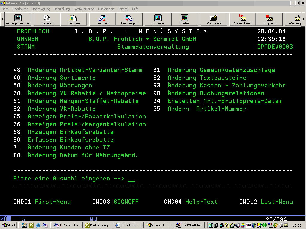This screenshot has width=306, height=229.
Task: Open the Kommunikation menu
Action: click(x=84, y=9)
